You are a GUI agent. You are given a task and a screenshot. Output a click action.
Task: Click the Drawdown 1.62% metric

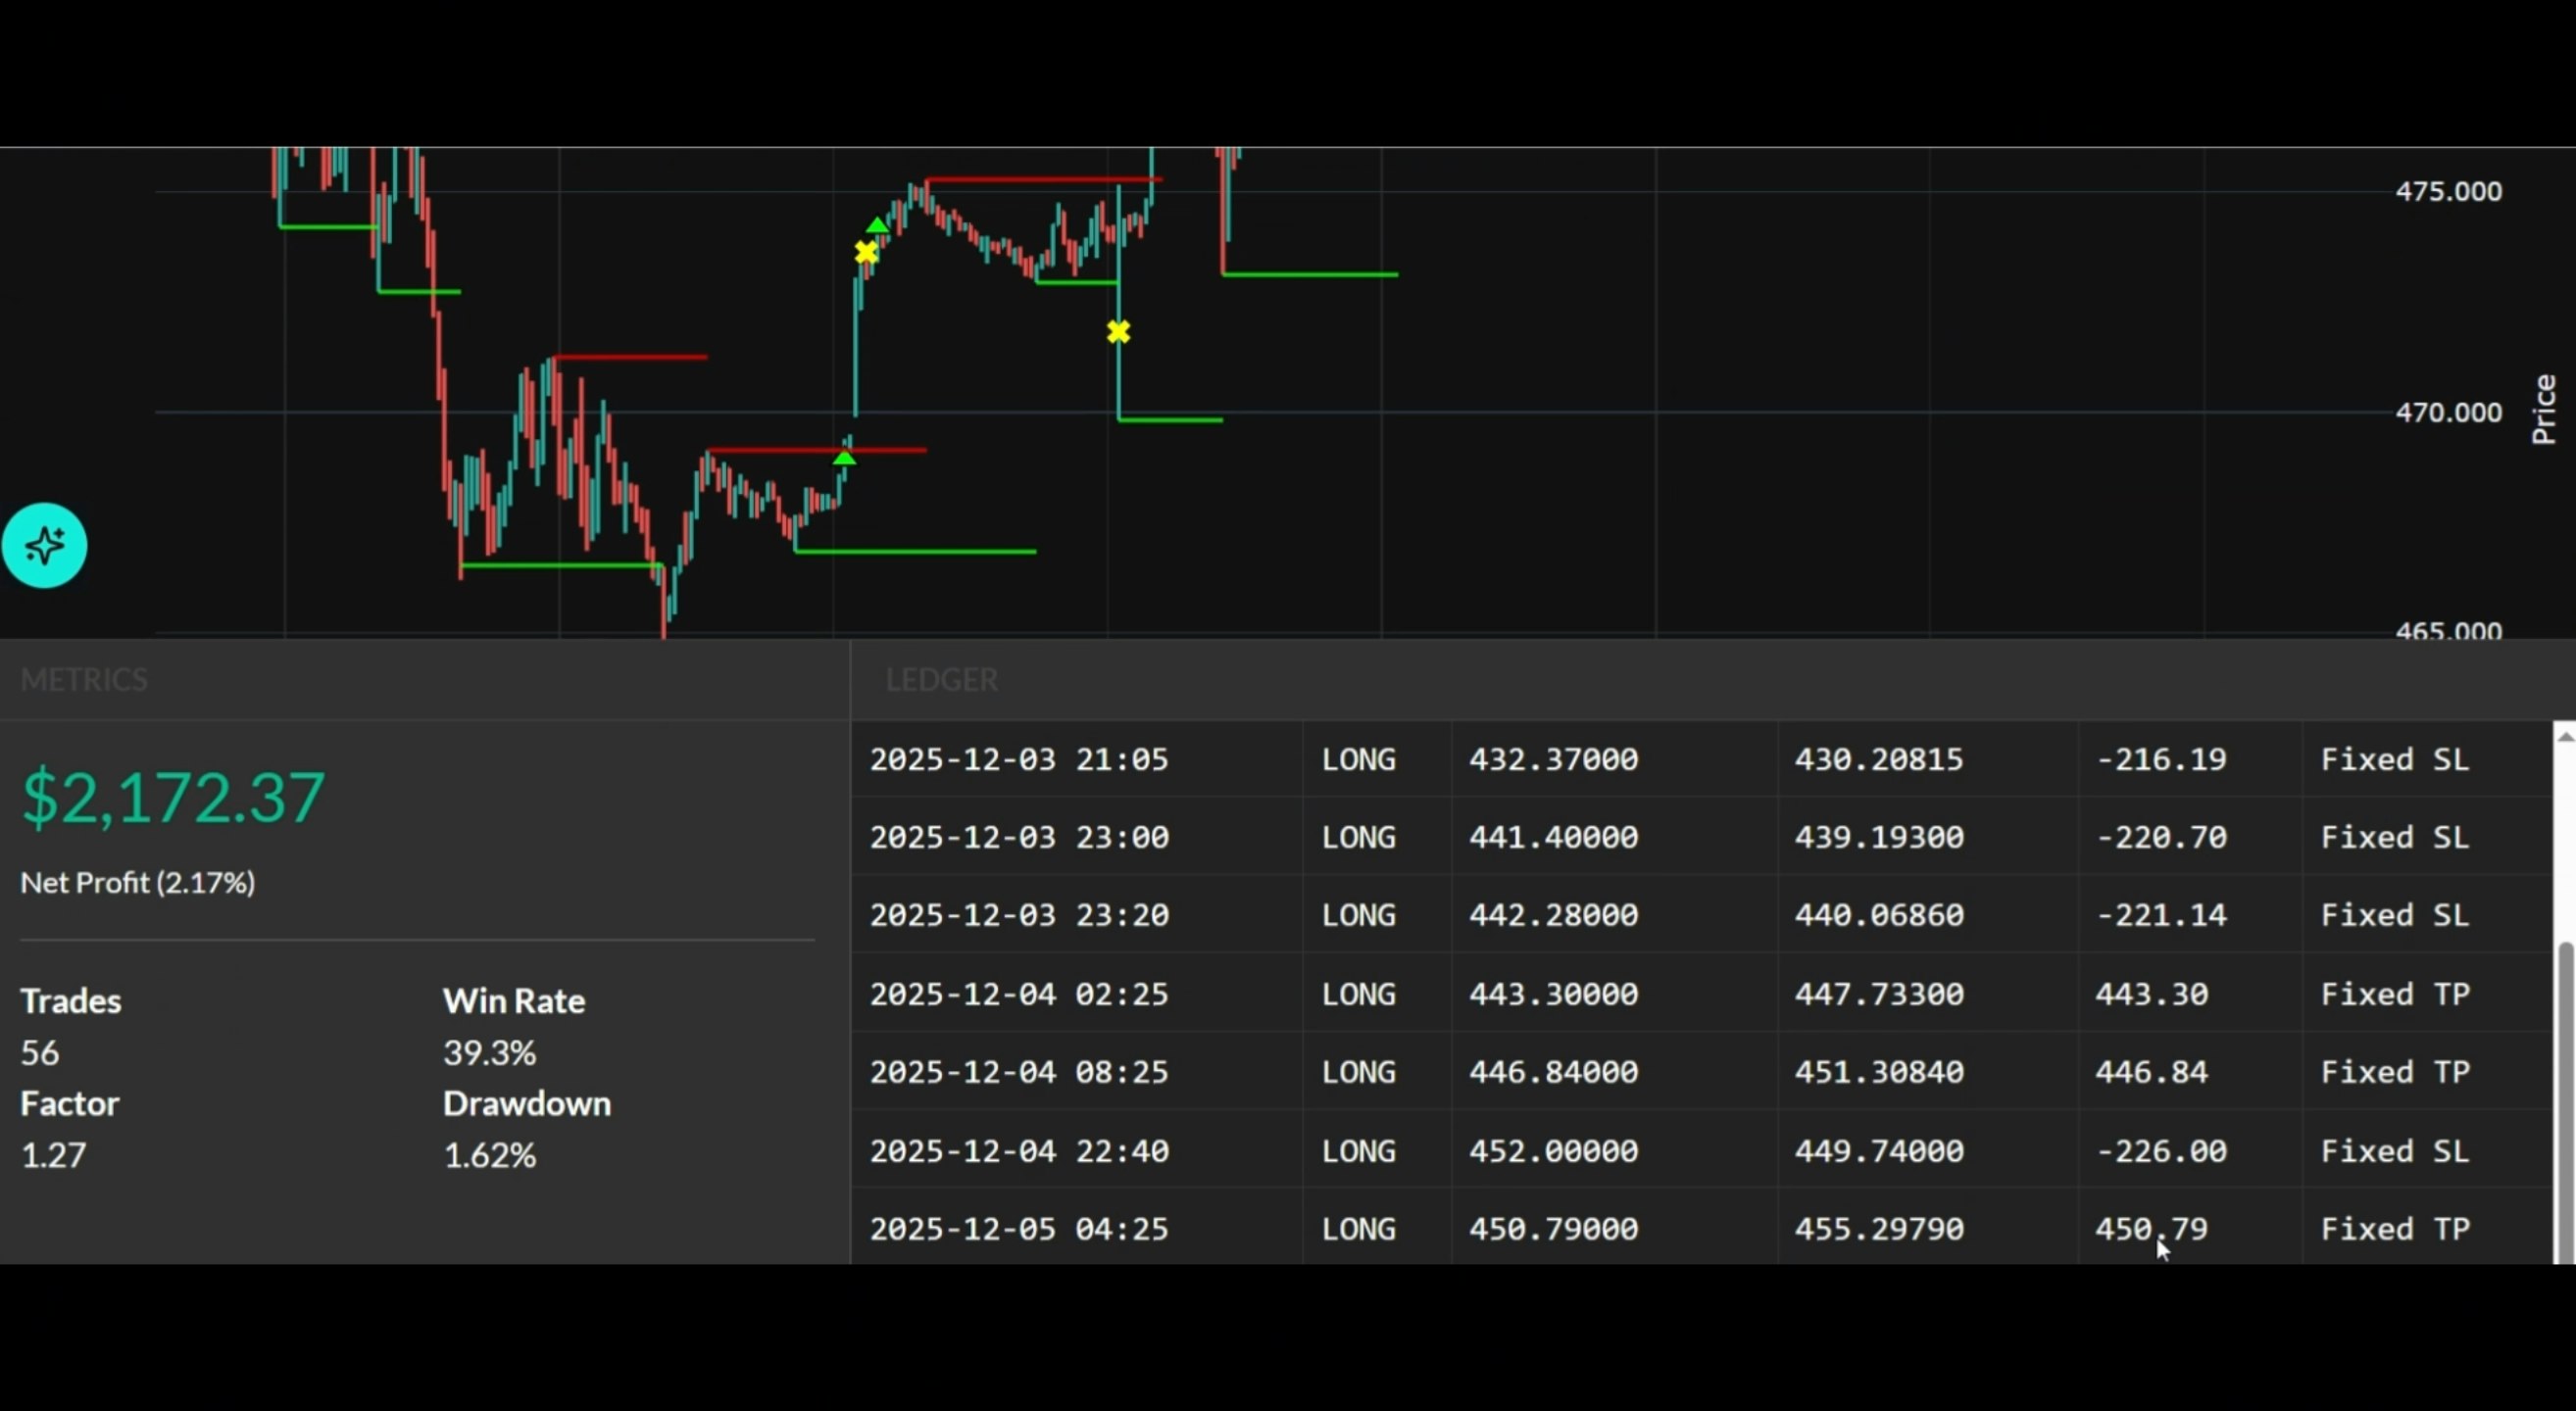[489, 1155]
